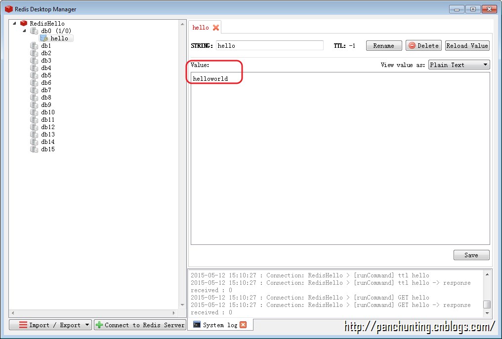Click the db8 database icon
502x339 pixels.
34,98
